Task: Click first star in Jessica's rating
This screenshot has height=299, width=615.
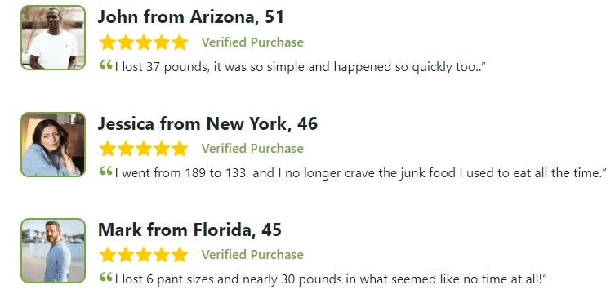Action: (x=107, y=149)
